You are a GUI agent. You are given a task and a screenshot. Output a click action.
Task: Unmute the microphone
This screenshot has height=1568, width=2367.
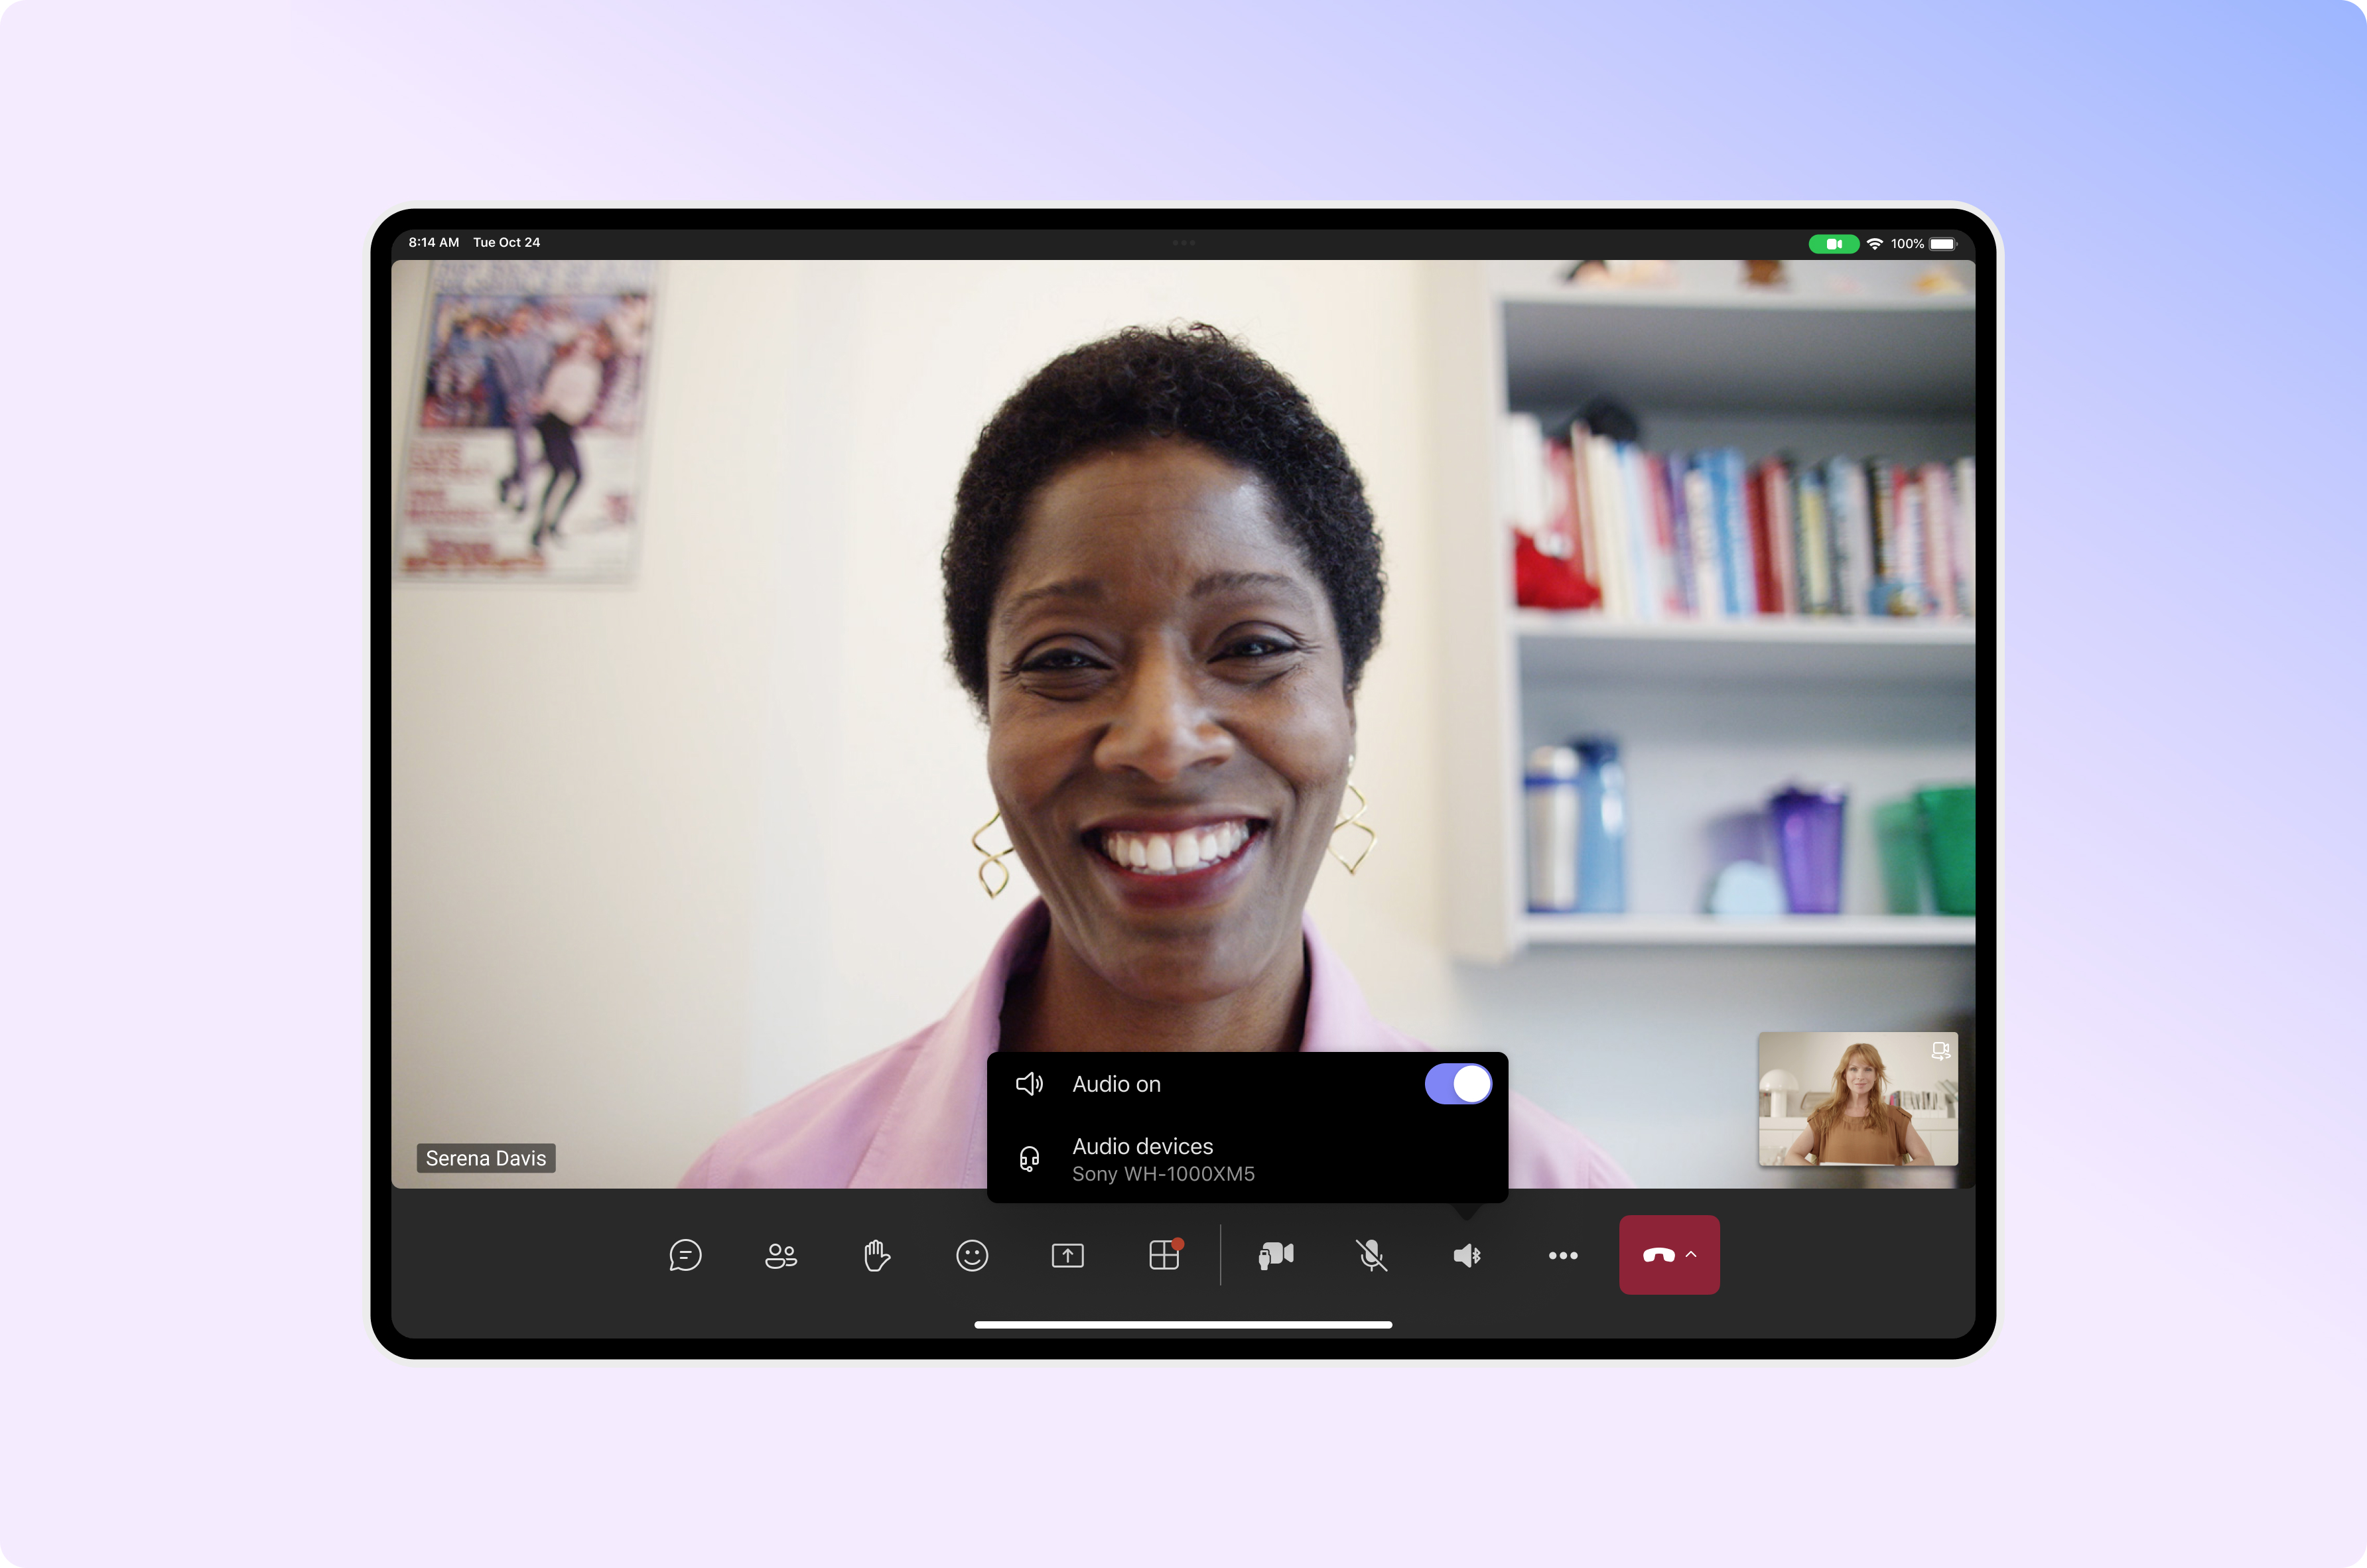(1371, 1255)
